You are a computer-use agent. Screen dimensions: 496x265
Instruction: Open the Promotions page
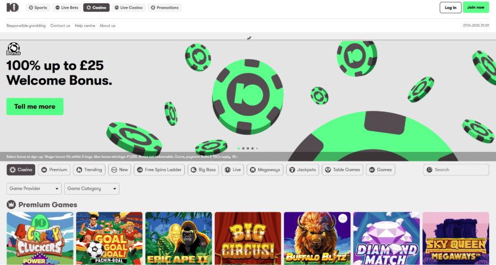[165, 7]
